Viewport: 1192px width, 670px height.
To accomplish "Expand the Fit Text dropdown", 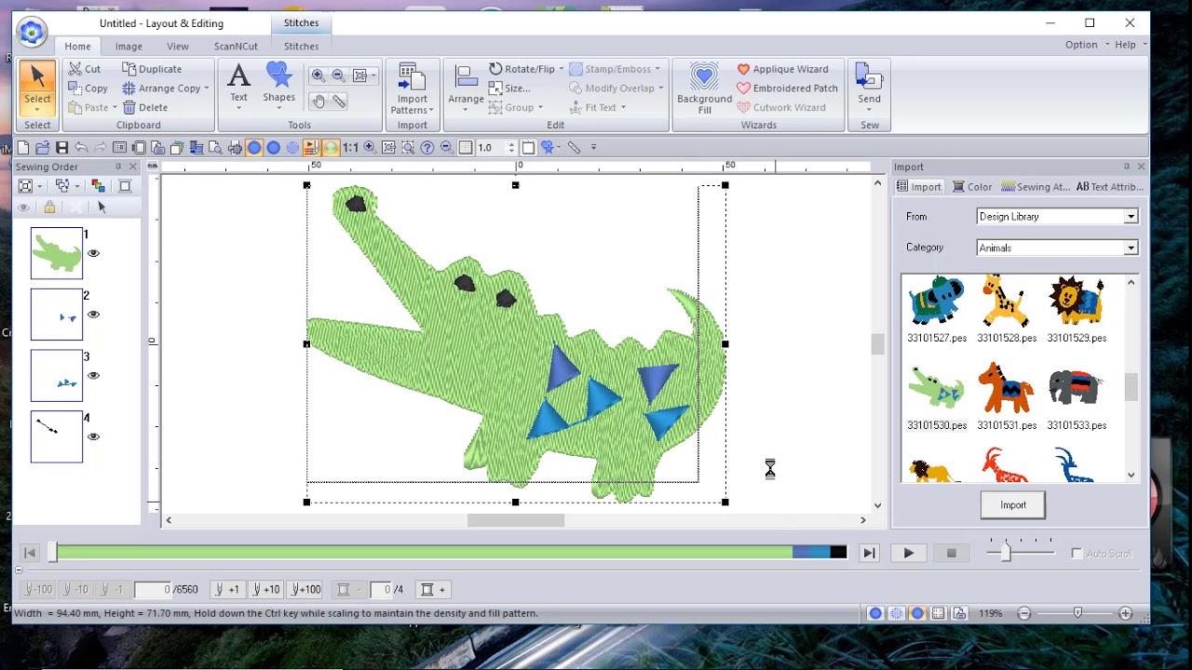I will point(622,107).
